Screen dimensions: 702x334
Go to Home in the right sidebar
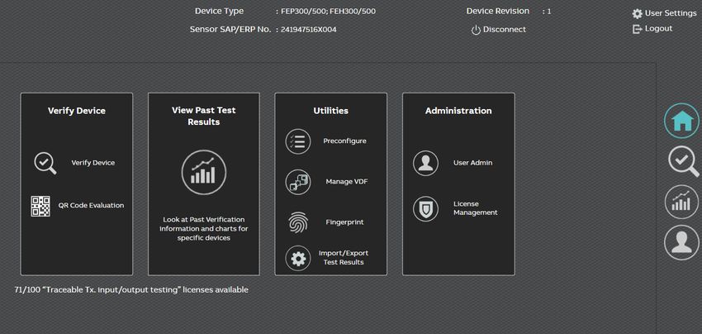681,121
